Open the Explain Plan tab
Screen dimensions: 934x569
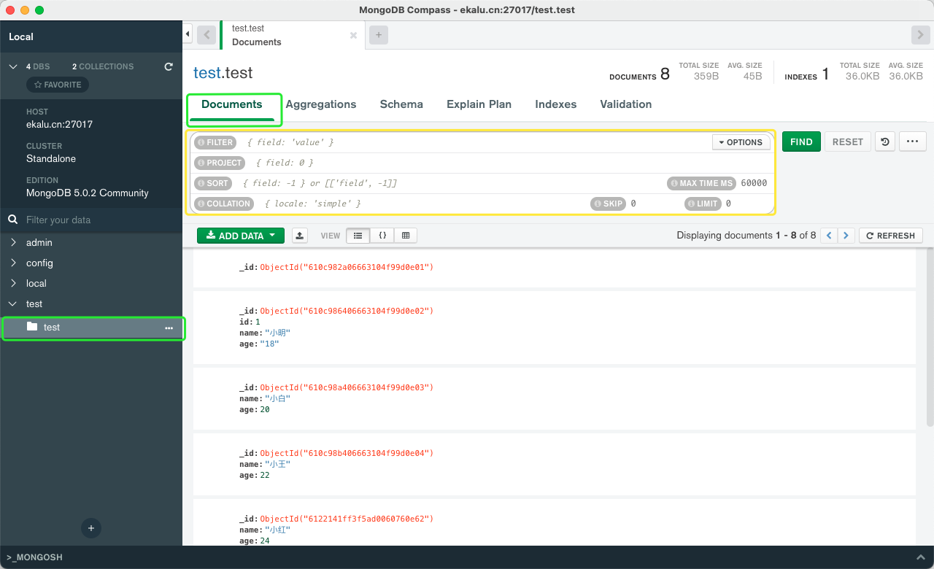479,104
